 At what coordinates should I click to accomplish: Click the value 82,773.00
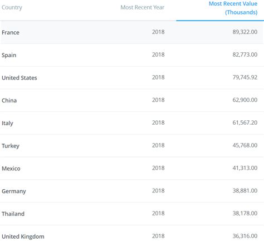pos(245,55)
